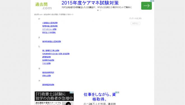Open 宅地建物取引主任者(宅建)資格試験 link
Screen dimensions: 185x105
(x=56, y=54)
